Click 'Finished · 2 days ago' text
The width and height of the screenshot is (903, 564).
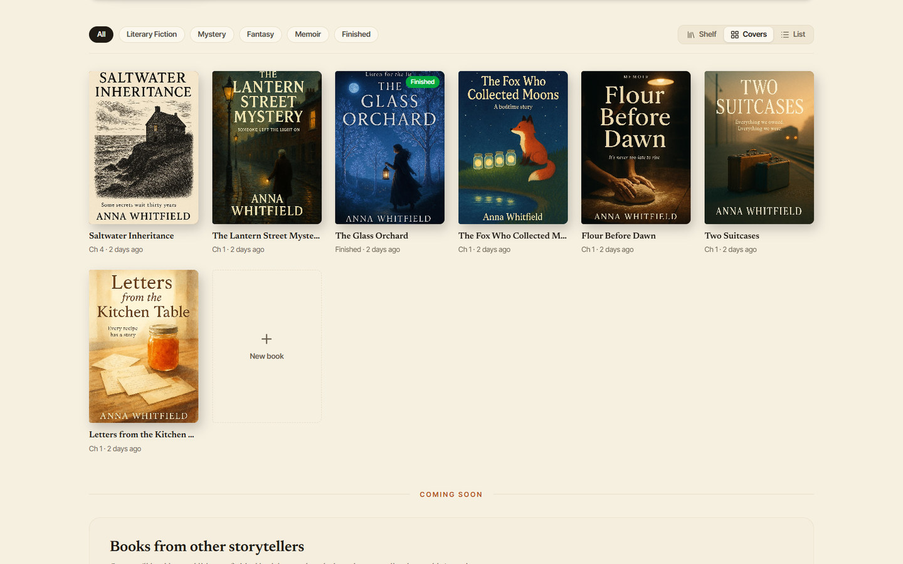(x=367, y=249)
